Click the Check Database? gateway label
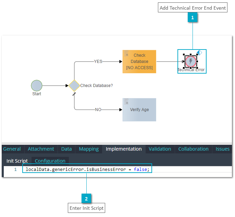This screenshot has width=235, height=217. [x=97, y=86]
